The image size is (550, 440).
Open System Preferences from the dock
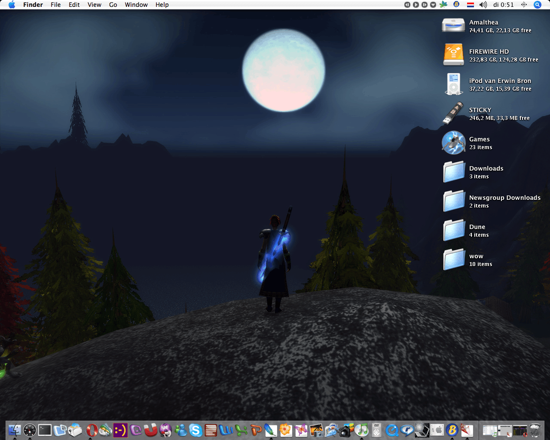437,430
